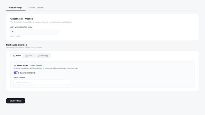Select the WhatsApp channel tab

click(x=43, y=56)
